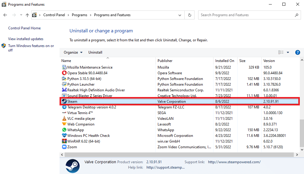The height and width of the screenshot is (174, 304).
Task: Refresh the Programs and Features list
Action: [190, 15]
